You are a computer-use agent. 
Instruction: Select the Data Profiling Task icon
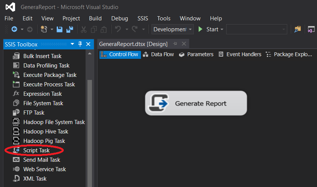pos(16,65)
